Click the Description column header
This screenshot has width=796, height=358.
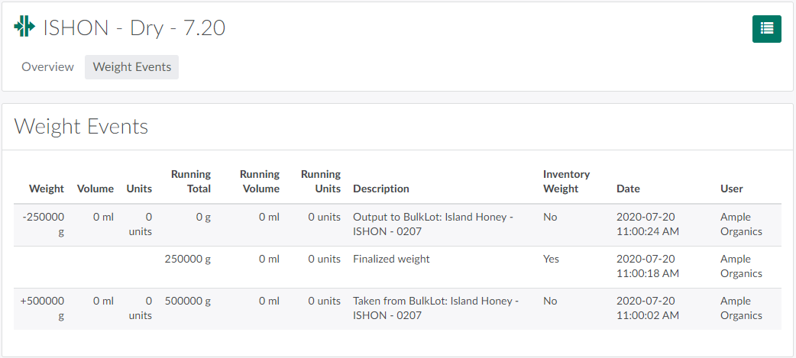(381, 189)
